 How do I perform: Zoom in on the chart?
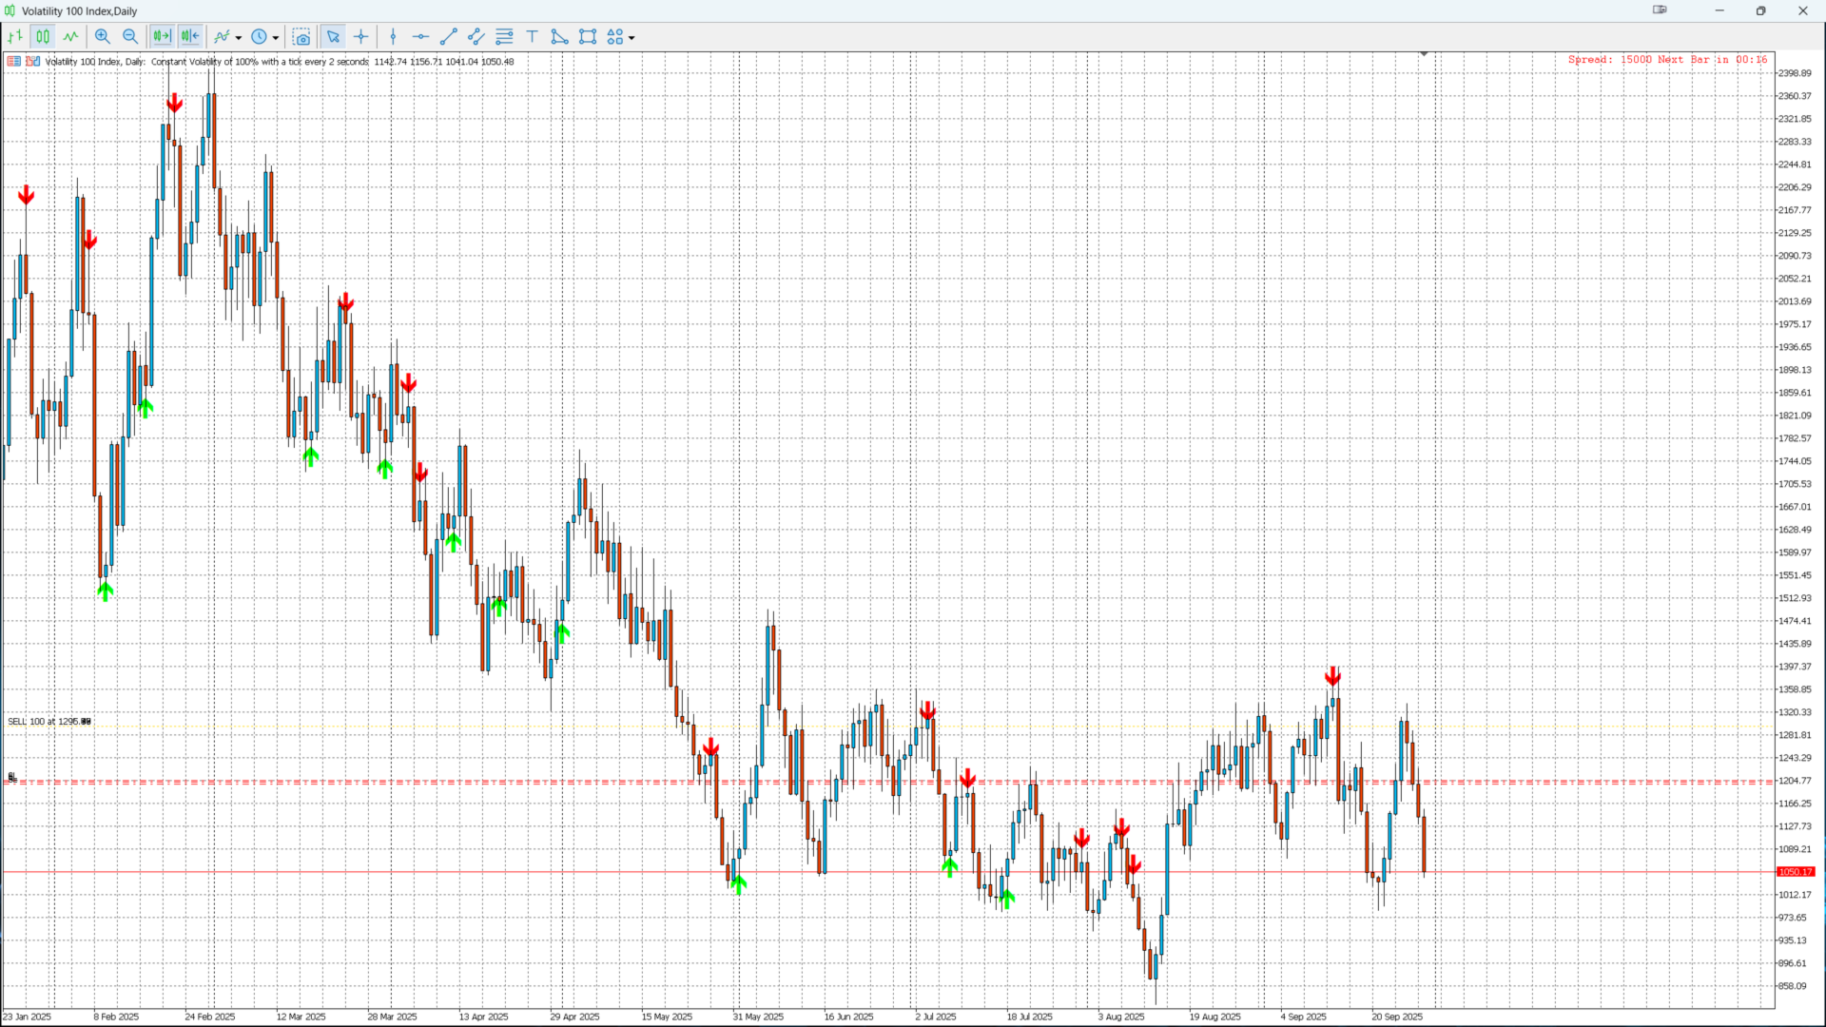click(103, 37)
